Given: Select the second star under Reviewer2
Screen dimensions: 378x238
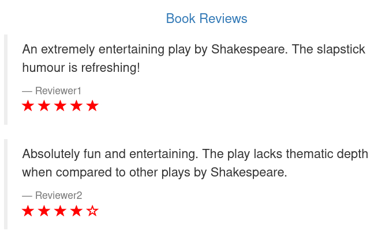Looking at the screenshot, I should pyautogui.click(x=44, y=211).
